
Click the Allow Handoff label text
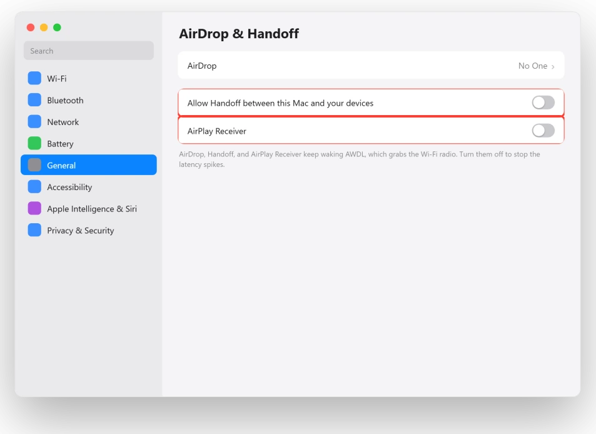(280, 103)
